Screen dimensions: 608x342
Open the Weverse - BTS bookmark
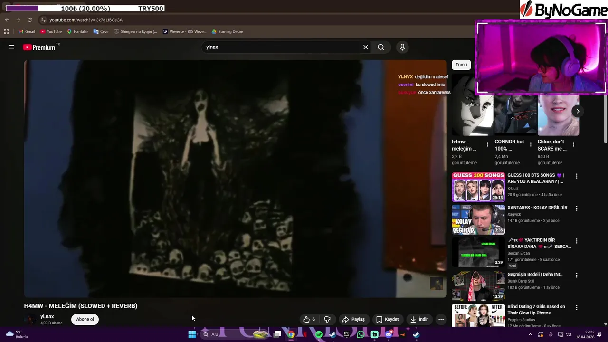(x=185, y=32)
